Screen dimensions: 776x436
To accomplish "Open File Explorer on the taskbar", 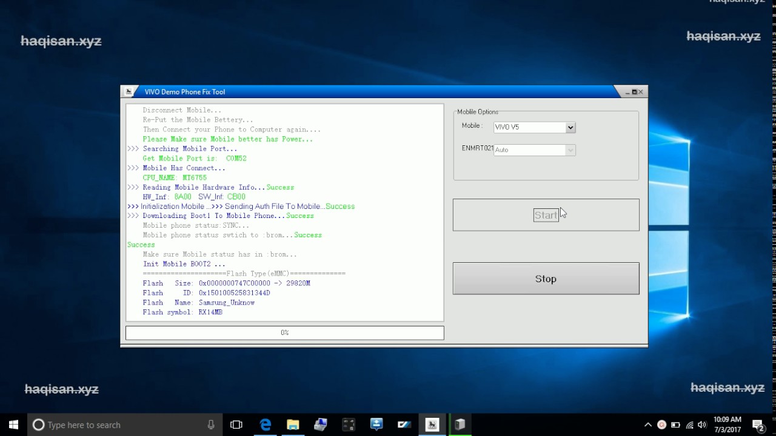I will tap(293, 424).
